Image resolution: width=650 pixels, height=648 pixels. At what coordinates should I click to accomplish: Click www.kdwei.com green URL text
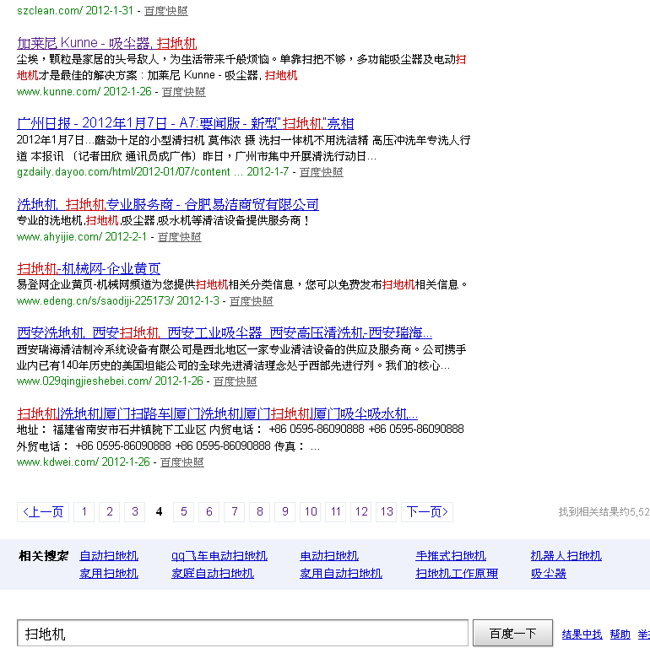pyautogui.click(x=57, y=462)
